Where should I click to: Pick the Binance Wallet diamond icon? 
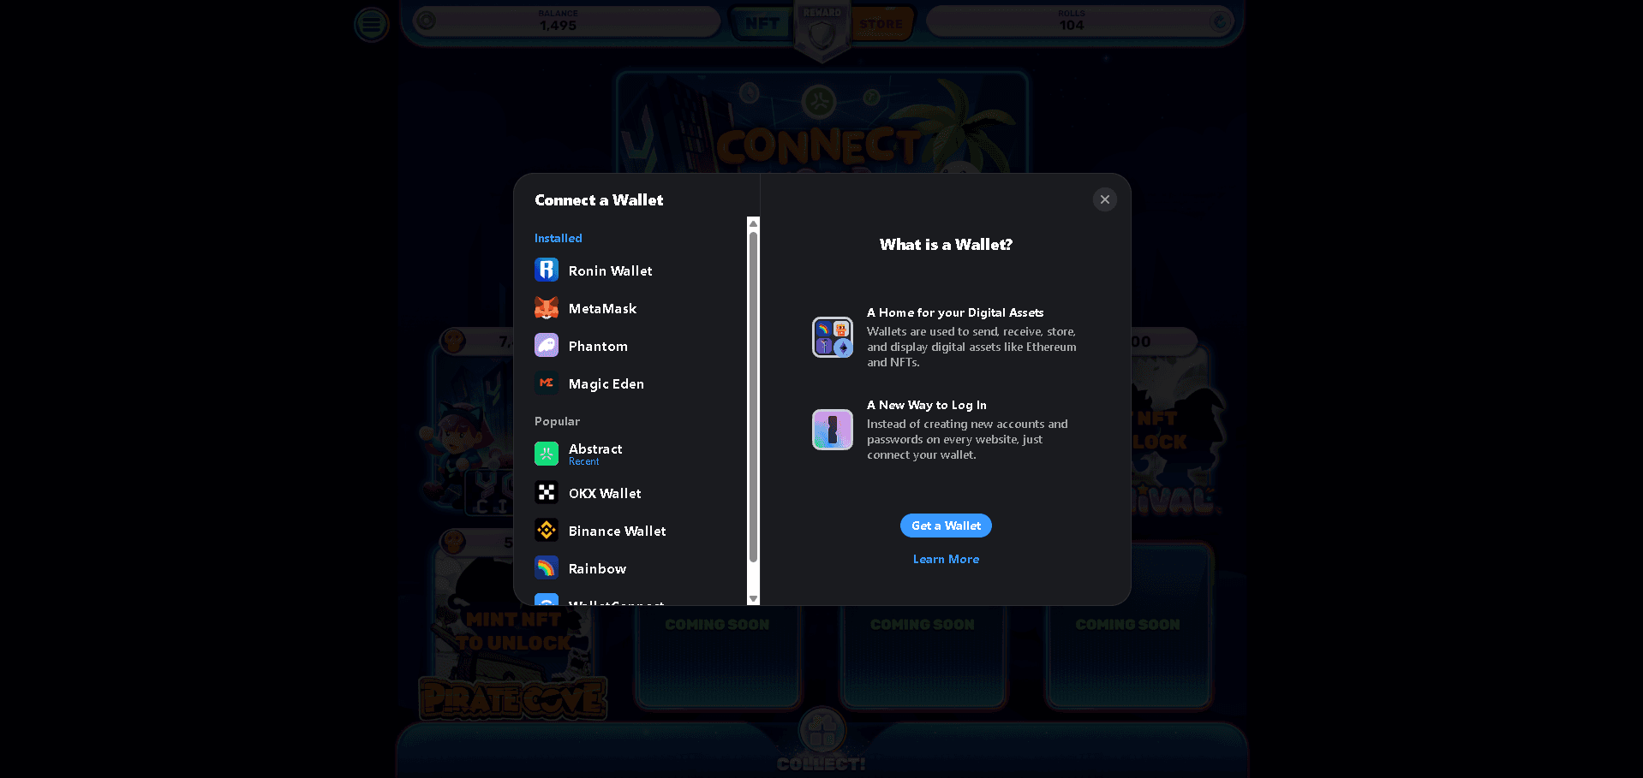546,531
